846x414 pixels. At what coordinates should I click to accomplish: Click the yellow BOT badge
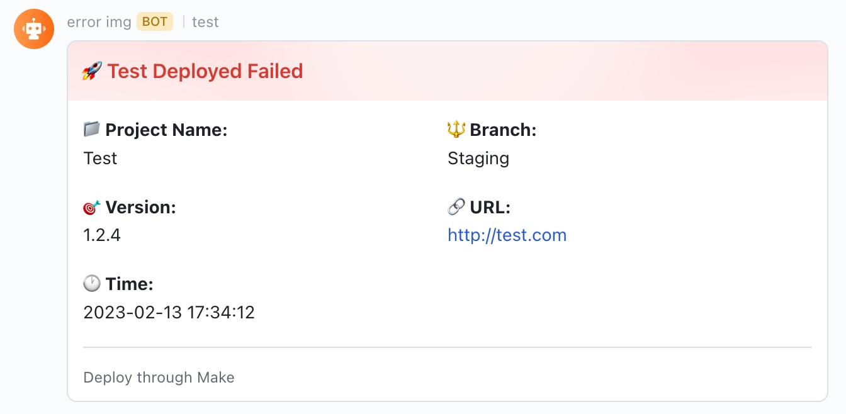click(155, 22)
